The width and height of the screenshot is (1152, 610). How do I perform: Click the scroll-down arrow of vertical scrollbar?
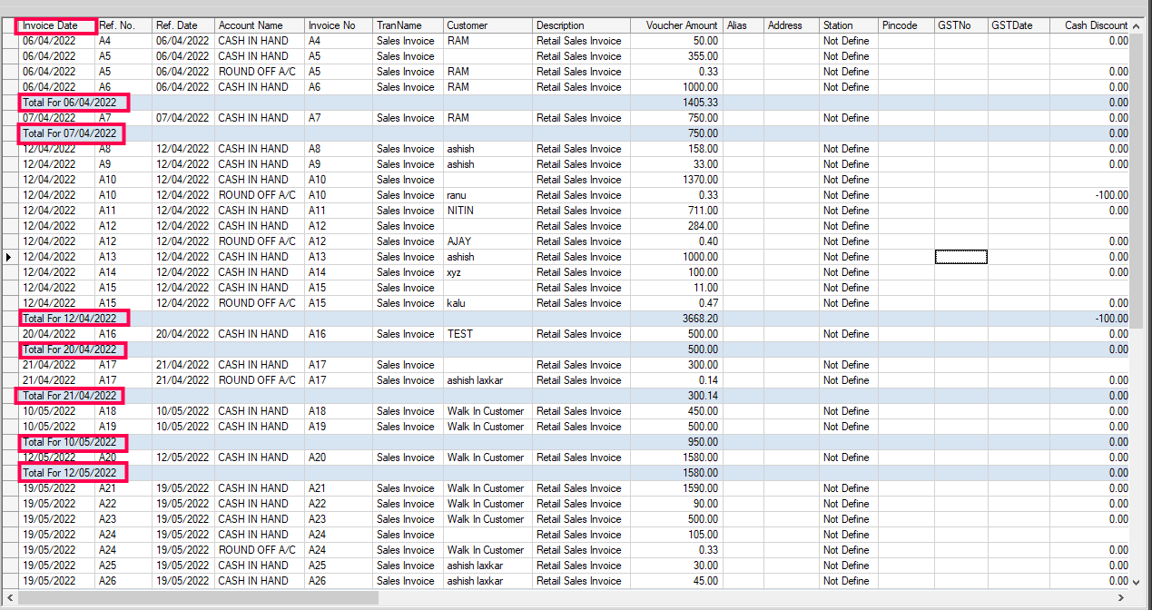point(1137,581)
